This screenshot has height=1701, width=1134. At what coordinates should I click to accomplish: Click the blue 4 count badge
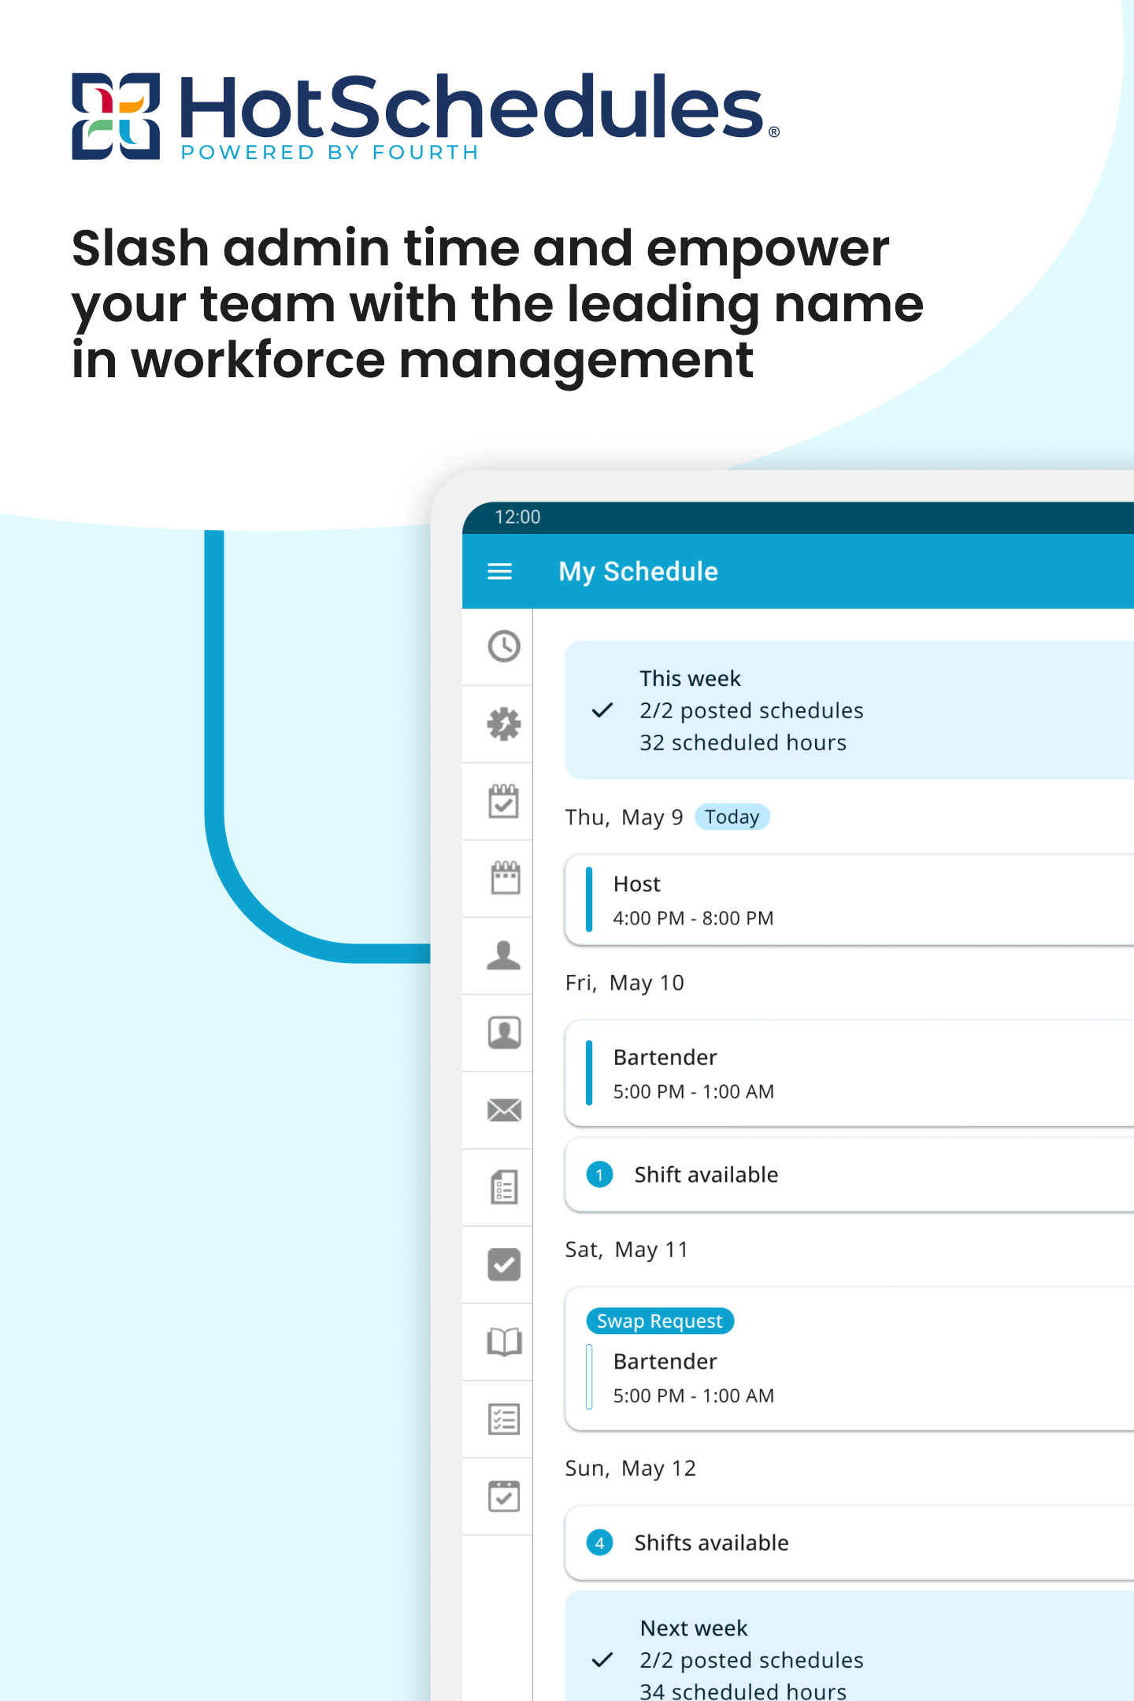600,1543
